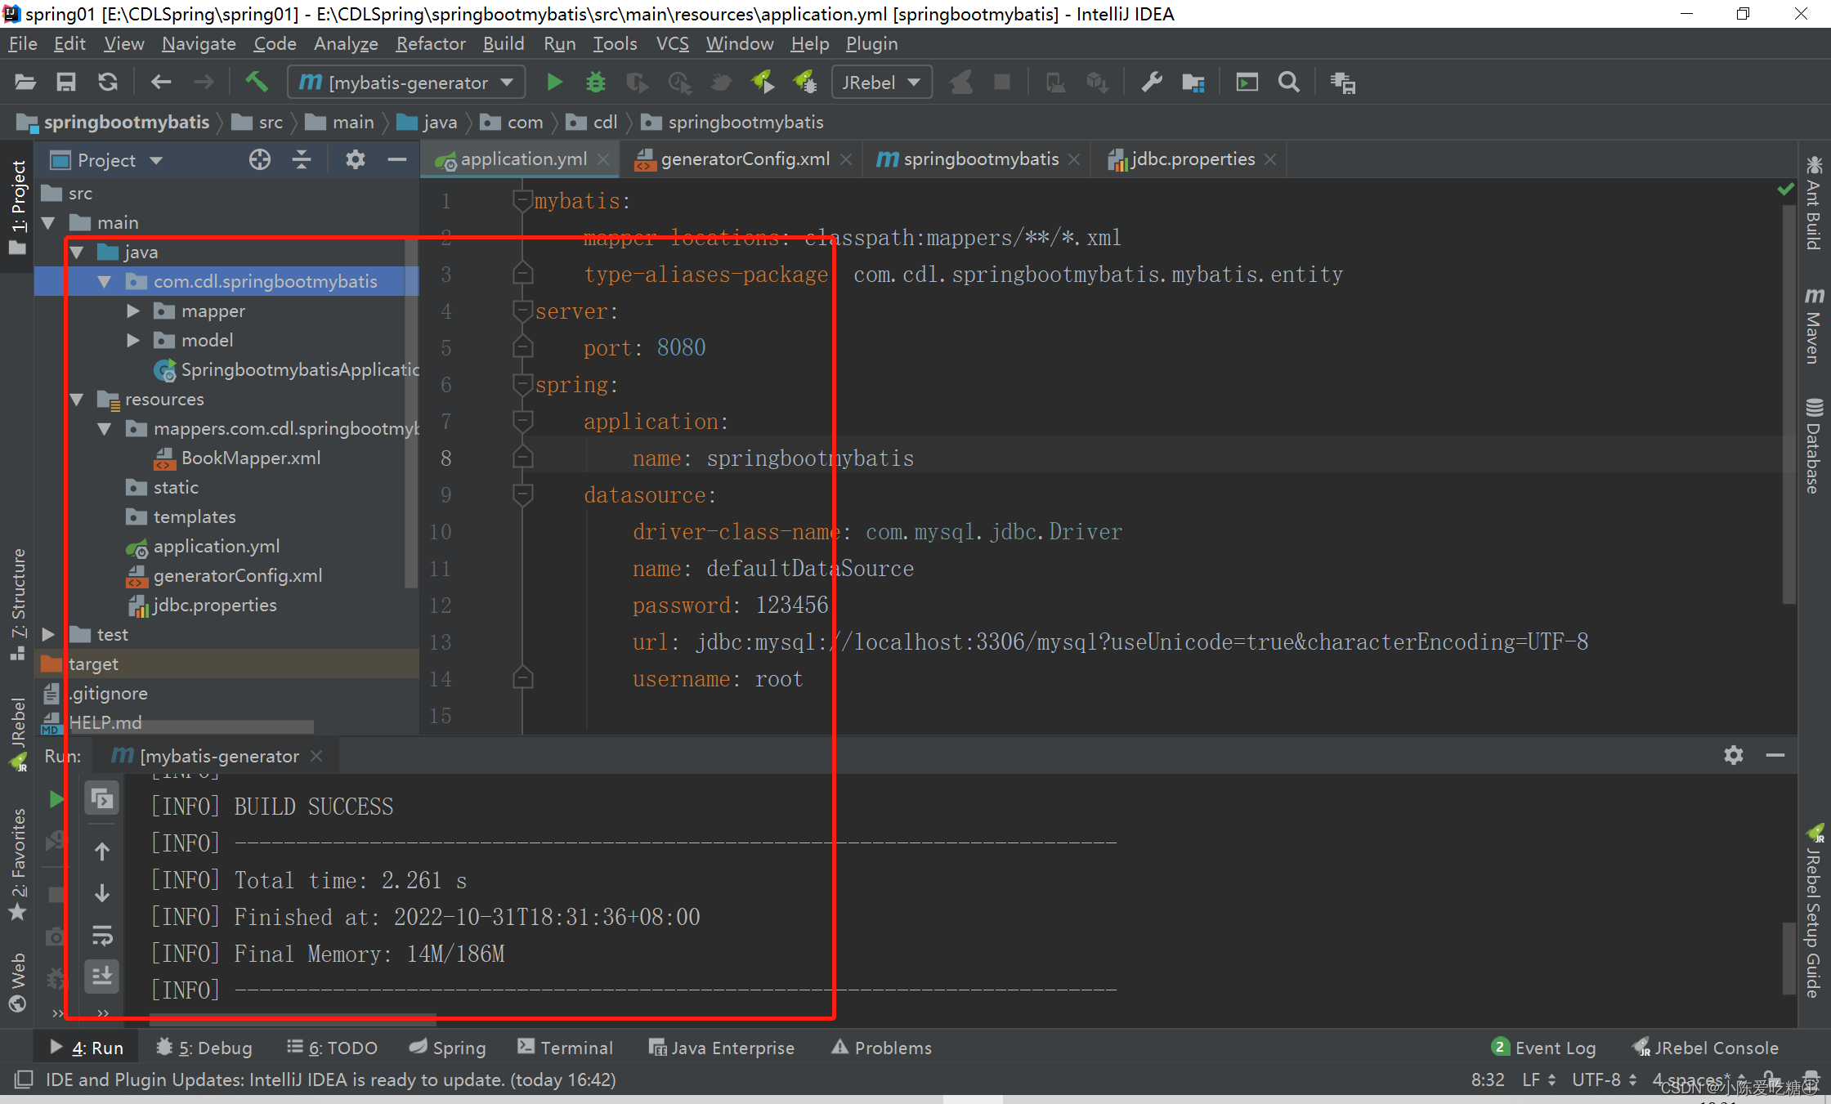Viewport: 1831px width, 1104px height.
Task: Toggle the Maven side tool window
Action: (x=1814, y=325)
